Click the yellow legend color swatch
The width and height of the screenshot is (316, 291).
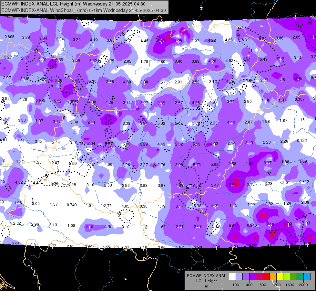(x=280, y=276)
